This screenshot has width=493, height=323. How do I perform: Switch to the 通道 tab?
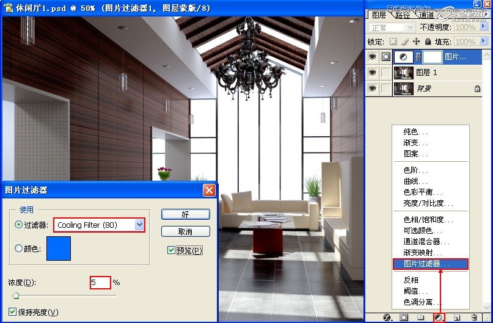click(x=426, y=15)
